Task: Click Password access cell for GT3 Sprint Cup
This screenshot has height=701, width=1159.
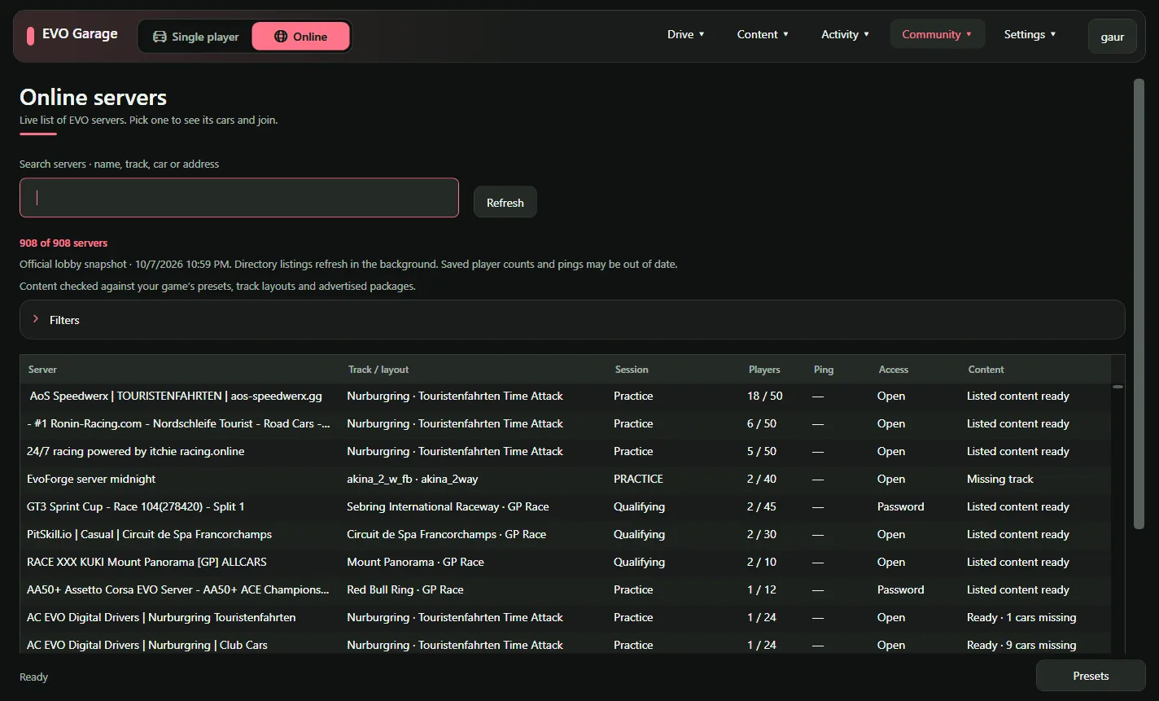Action: (901, 507)
